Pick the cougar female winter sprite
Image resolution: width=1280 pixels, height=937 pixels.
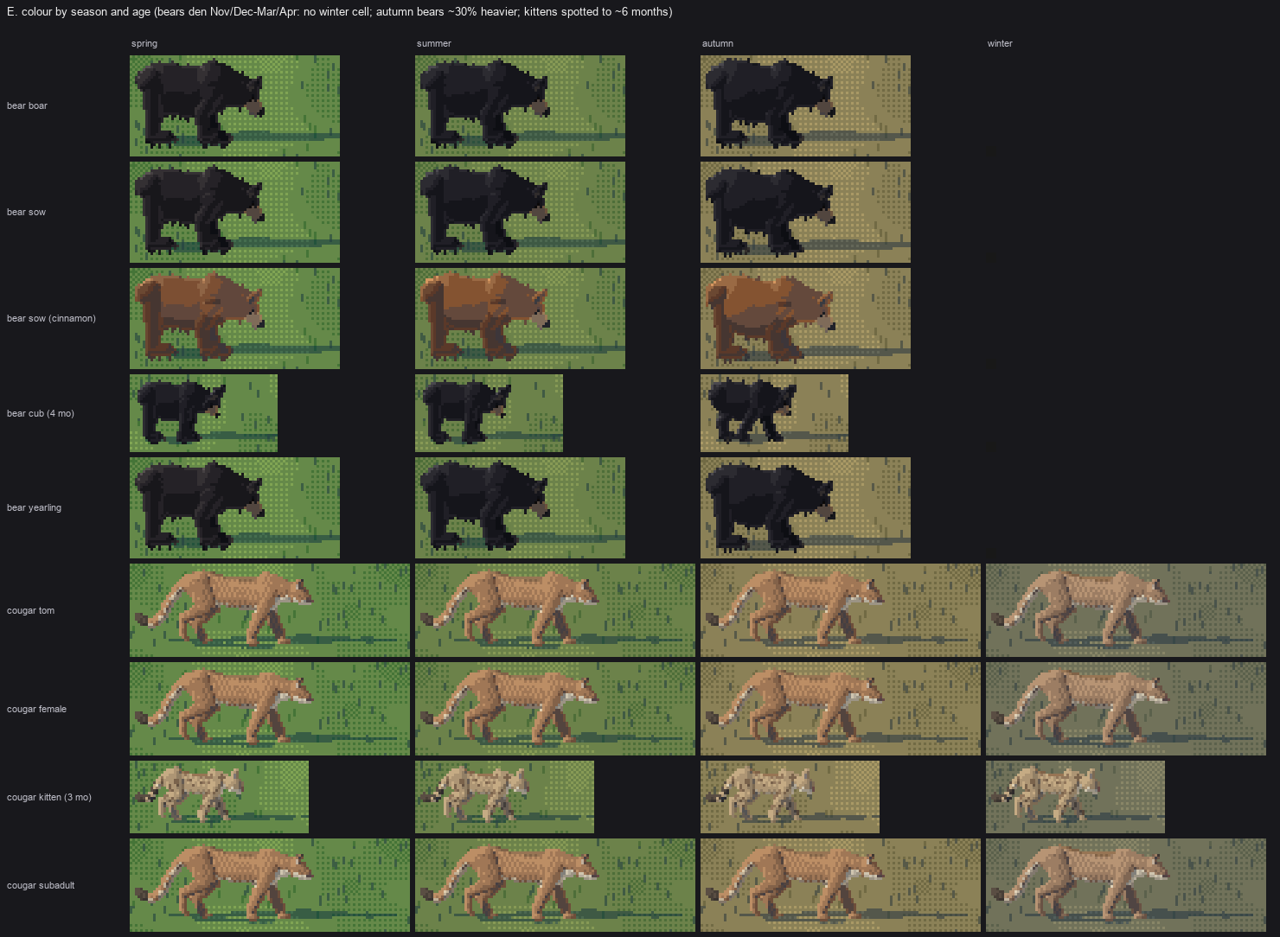click(x=1126, y=709)
